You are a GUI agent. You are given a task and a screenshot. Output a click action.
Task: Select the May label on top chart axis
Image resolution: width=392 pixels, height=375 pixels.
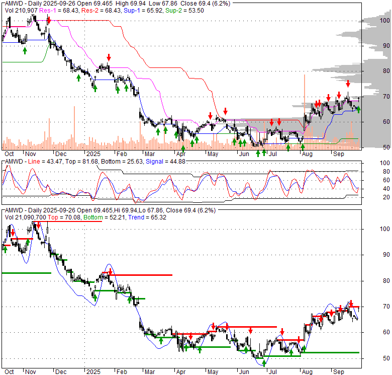point(213,154)
